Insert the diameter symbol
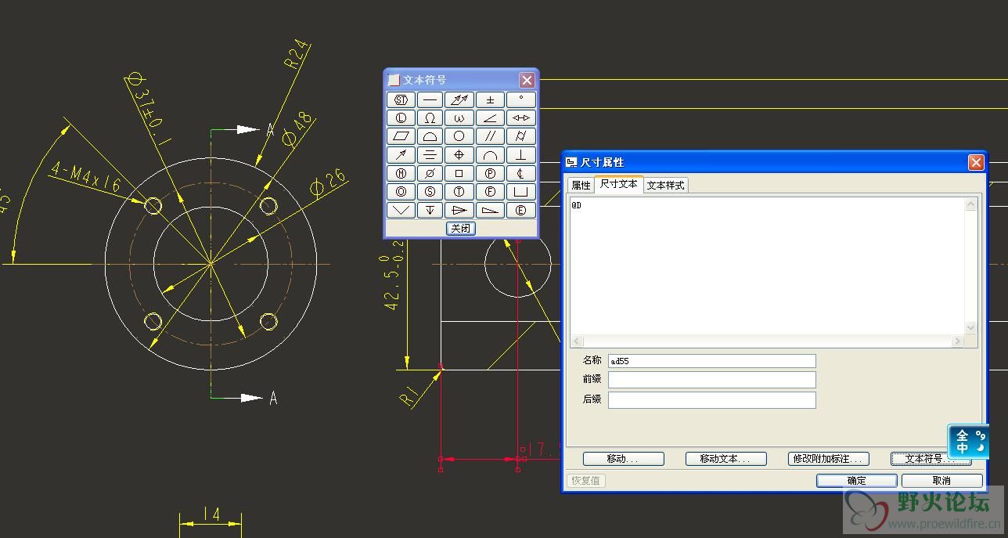1008x538 pixels. click(430, 173)
